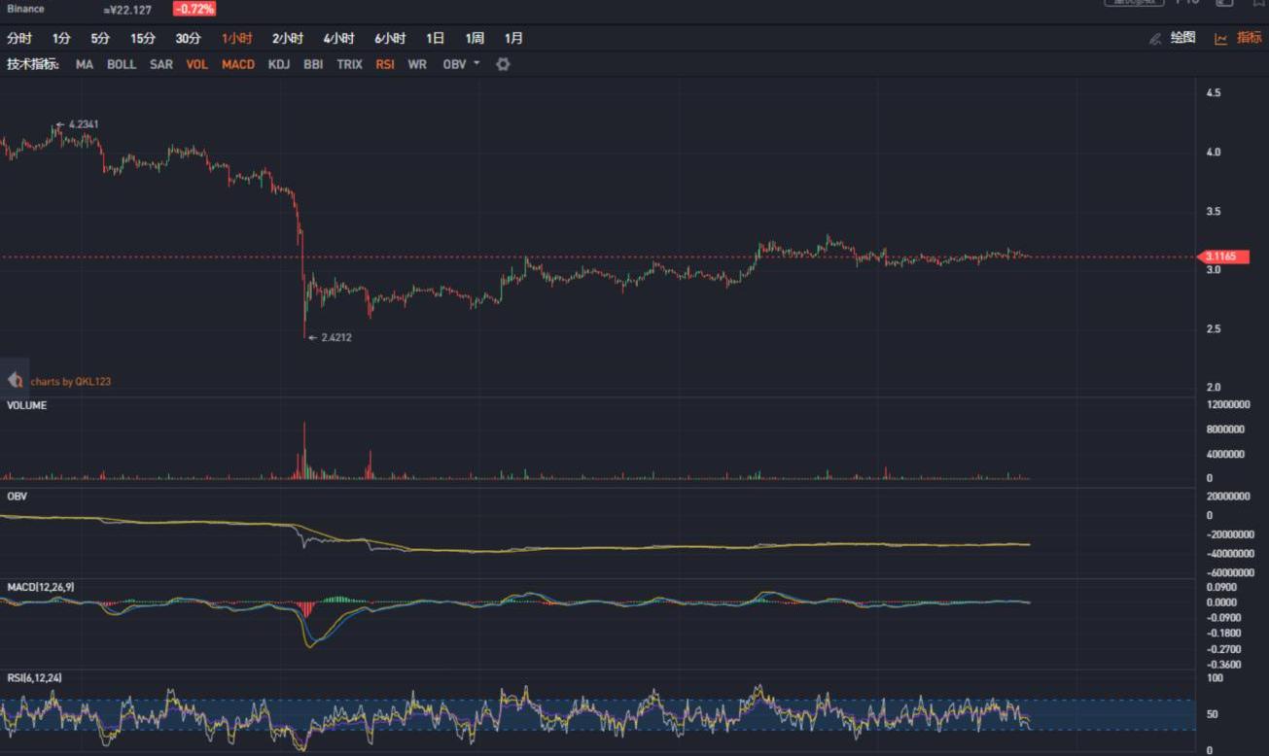Screen dimensions: 1269x756
Task: Enable the BOLL indicator
Action: pyautogui.click(x=122, y=64)
